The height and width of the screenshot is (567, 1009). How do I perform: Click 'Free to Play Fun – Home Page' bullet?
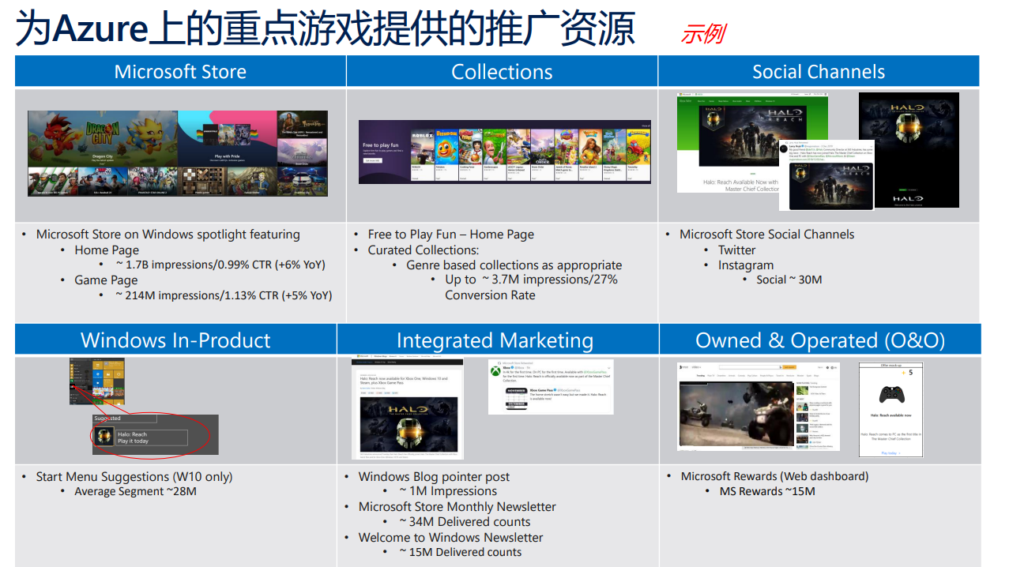pyautogui.click(x=451, y=234)
